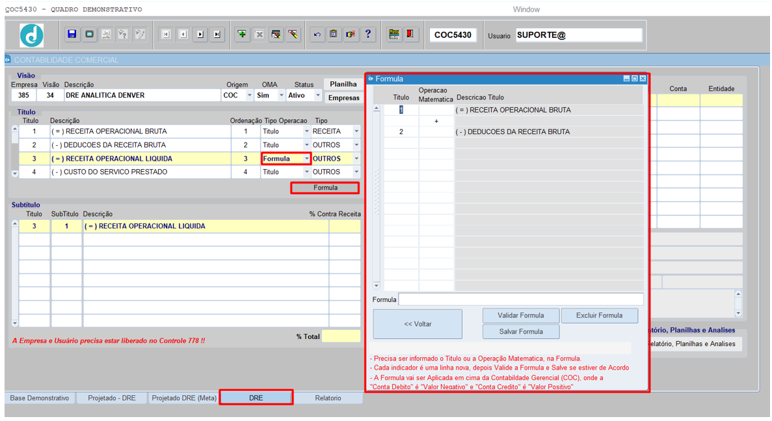Screen dimensions: 772x421
Task: Click the Formula grid scrollbar down arrow
Action: click(x=377, y=286)
